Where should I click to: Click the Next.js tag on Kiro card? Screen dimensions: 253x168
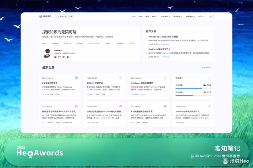click(x=50, y=123)
